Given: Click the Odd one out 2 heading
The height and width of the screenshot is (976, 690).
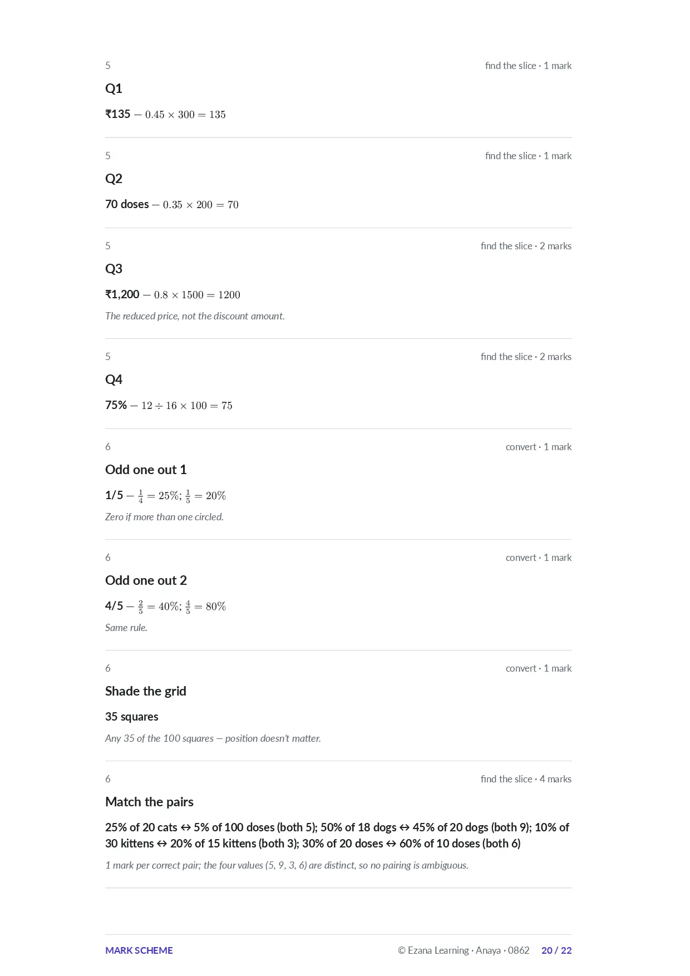Looking at the screenshot, I should [146, 580].
